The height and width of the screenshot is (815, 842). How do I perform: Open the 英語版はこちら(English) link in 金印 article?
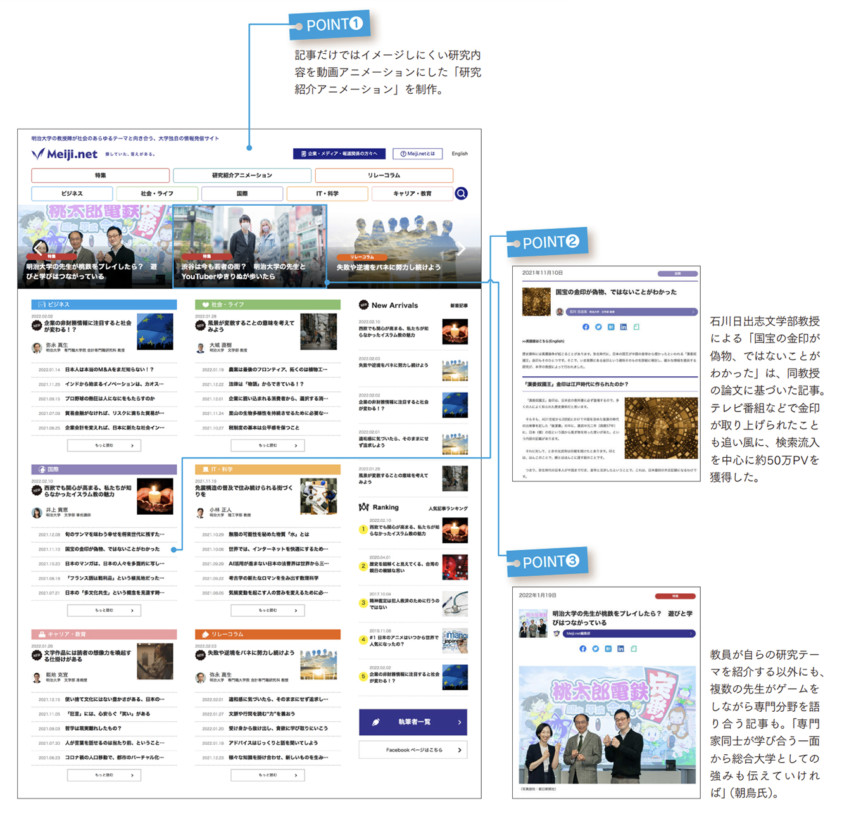point(543,341)
